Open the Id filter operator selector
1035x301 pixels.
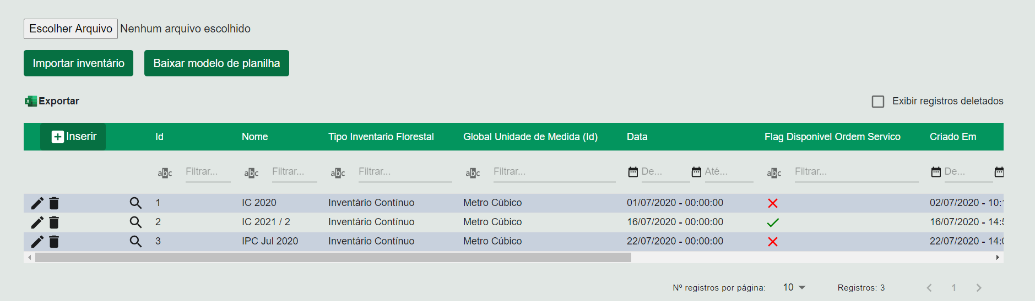click(x=165, y=173)
